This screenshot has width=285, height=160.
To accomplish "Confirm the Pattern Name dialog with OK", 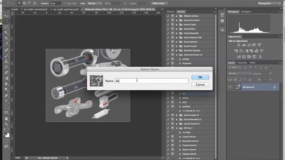I will click(200, 77).
